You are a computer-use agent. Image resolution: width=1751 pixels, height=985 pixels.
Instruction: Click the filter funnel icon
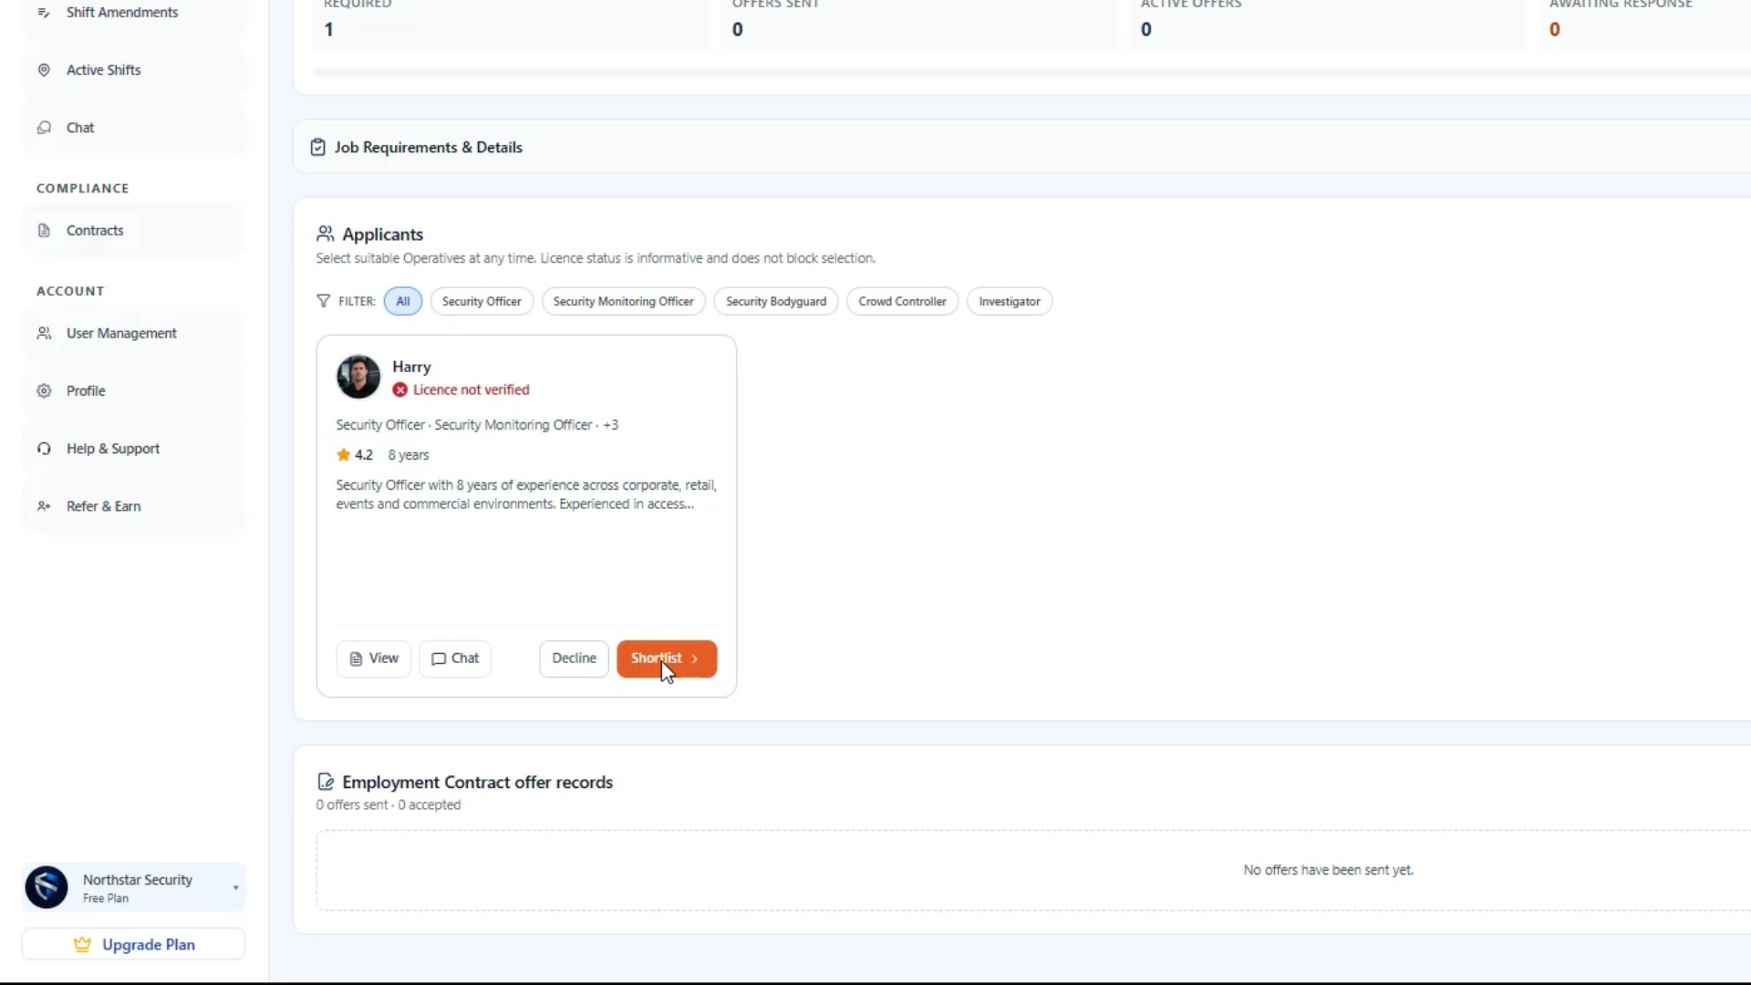(323, 301)
